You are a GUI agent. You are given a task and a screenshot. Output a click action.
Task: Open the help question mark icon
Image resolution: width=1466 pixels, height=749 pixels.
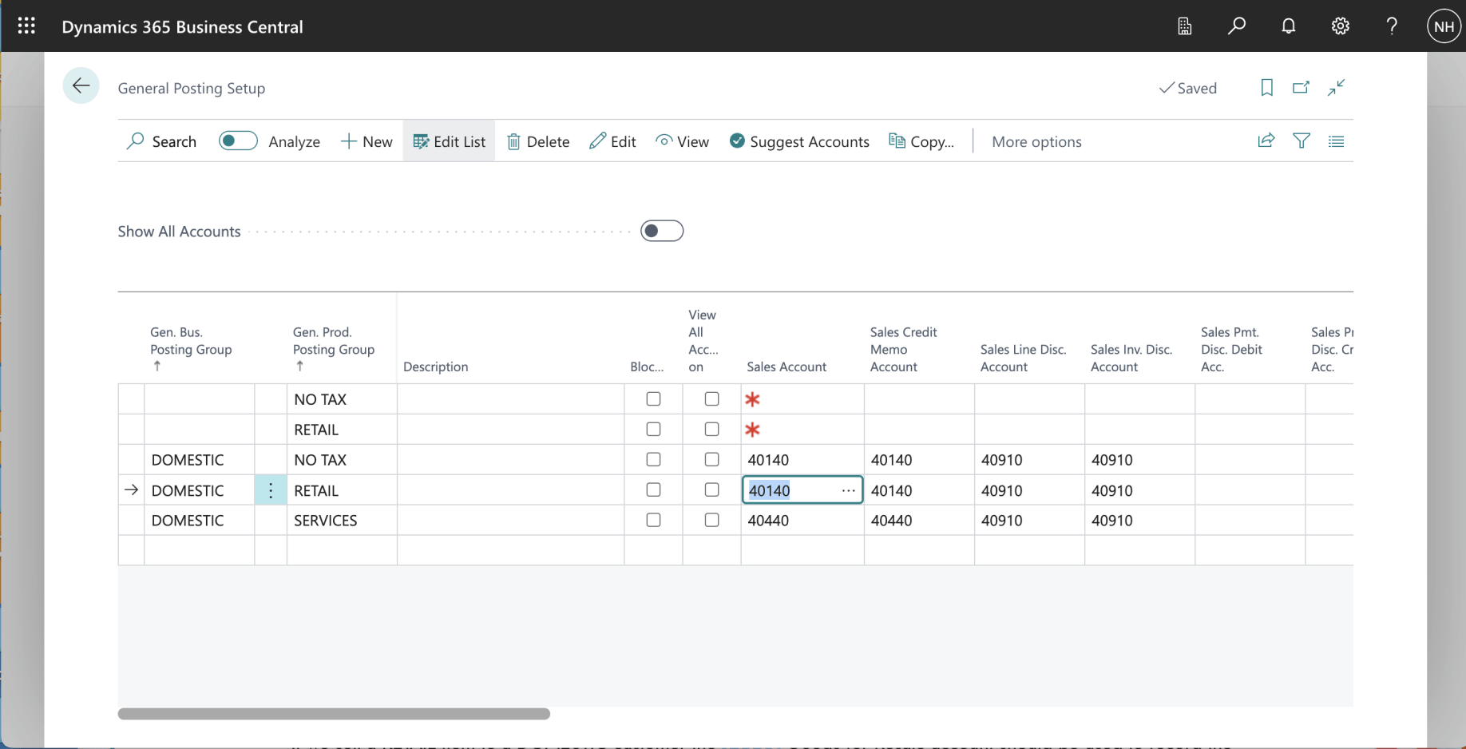tap(1392, 26)
